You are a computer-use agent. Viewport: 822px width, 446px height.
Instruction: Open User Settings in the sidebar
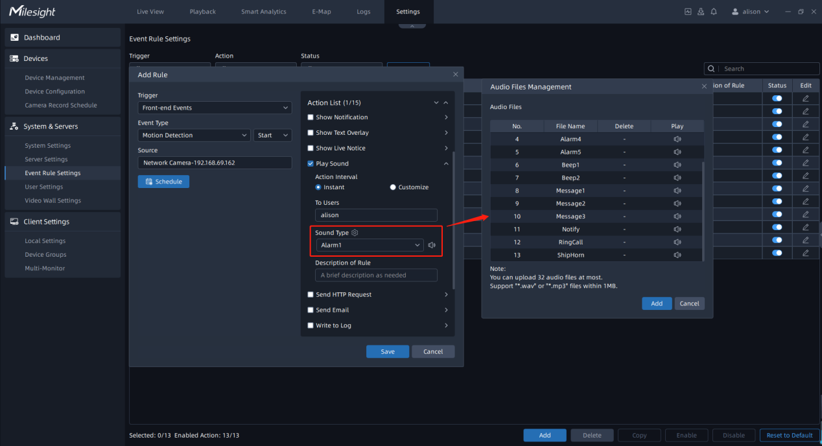click(43, 187)
